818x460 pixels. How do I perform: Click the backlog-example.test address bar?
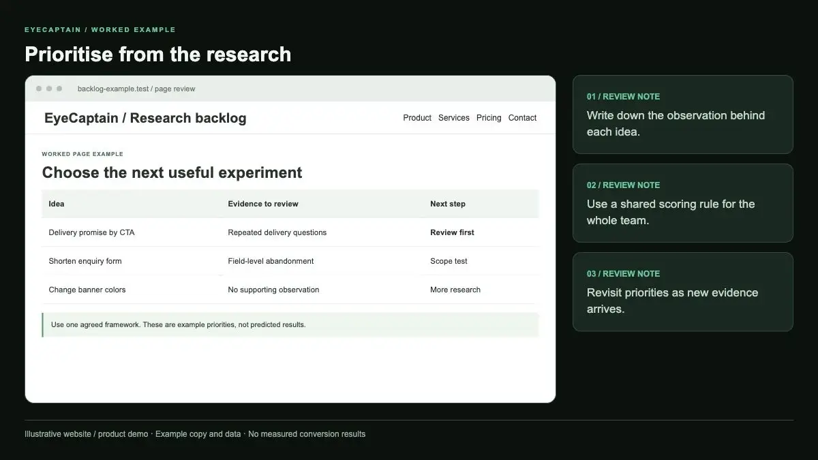[x=136, y=89]
